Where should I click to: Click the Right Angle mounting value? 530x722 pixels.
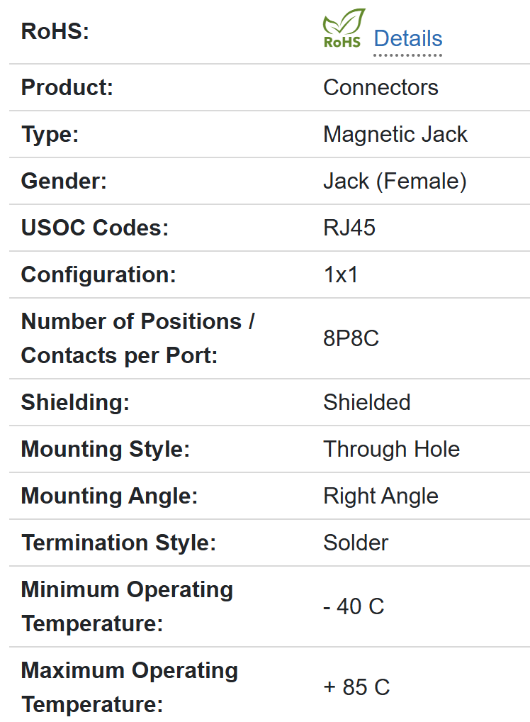pyautogui.click(x=380, y=496)
